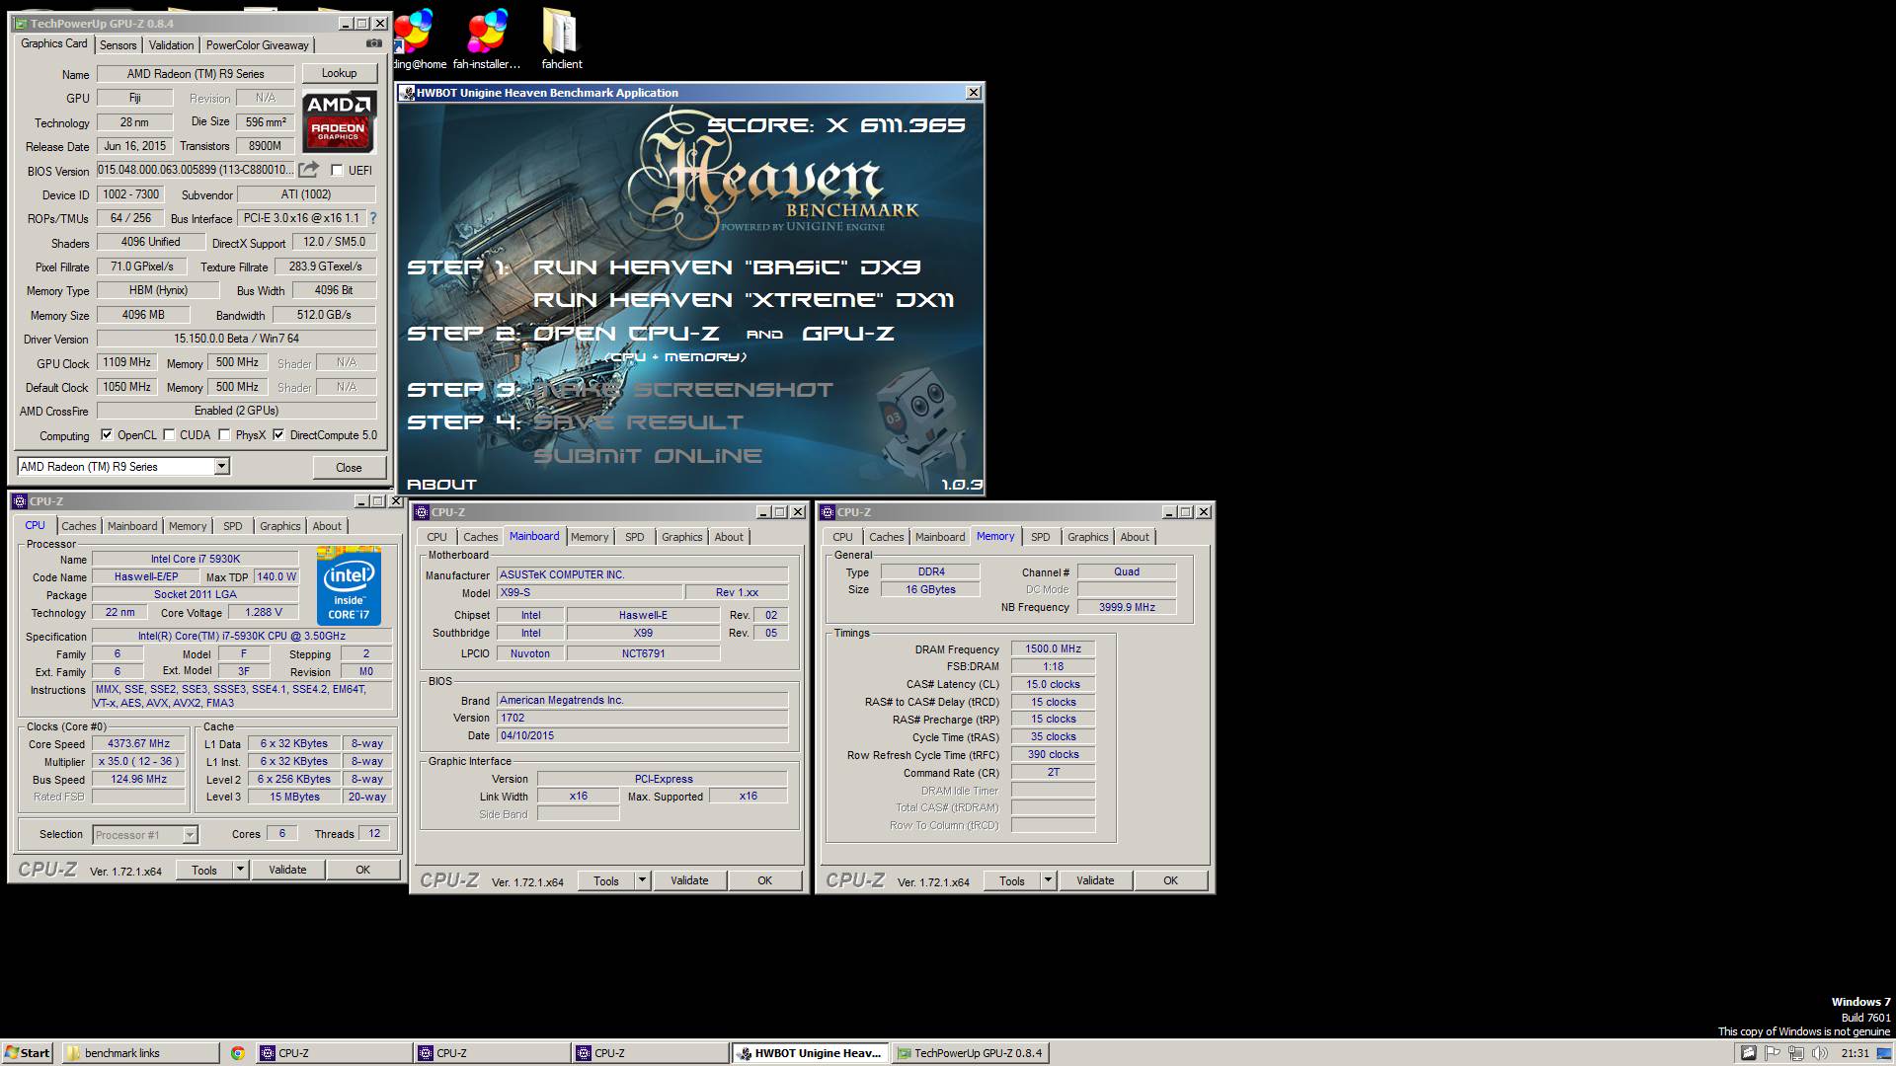Viewport: 1896px width, 1066px height.
Task: Click the Intel Core i7 logo in CPU-Z
Action: tap(349, 586)
